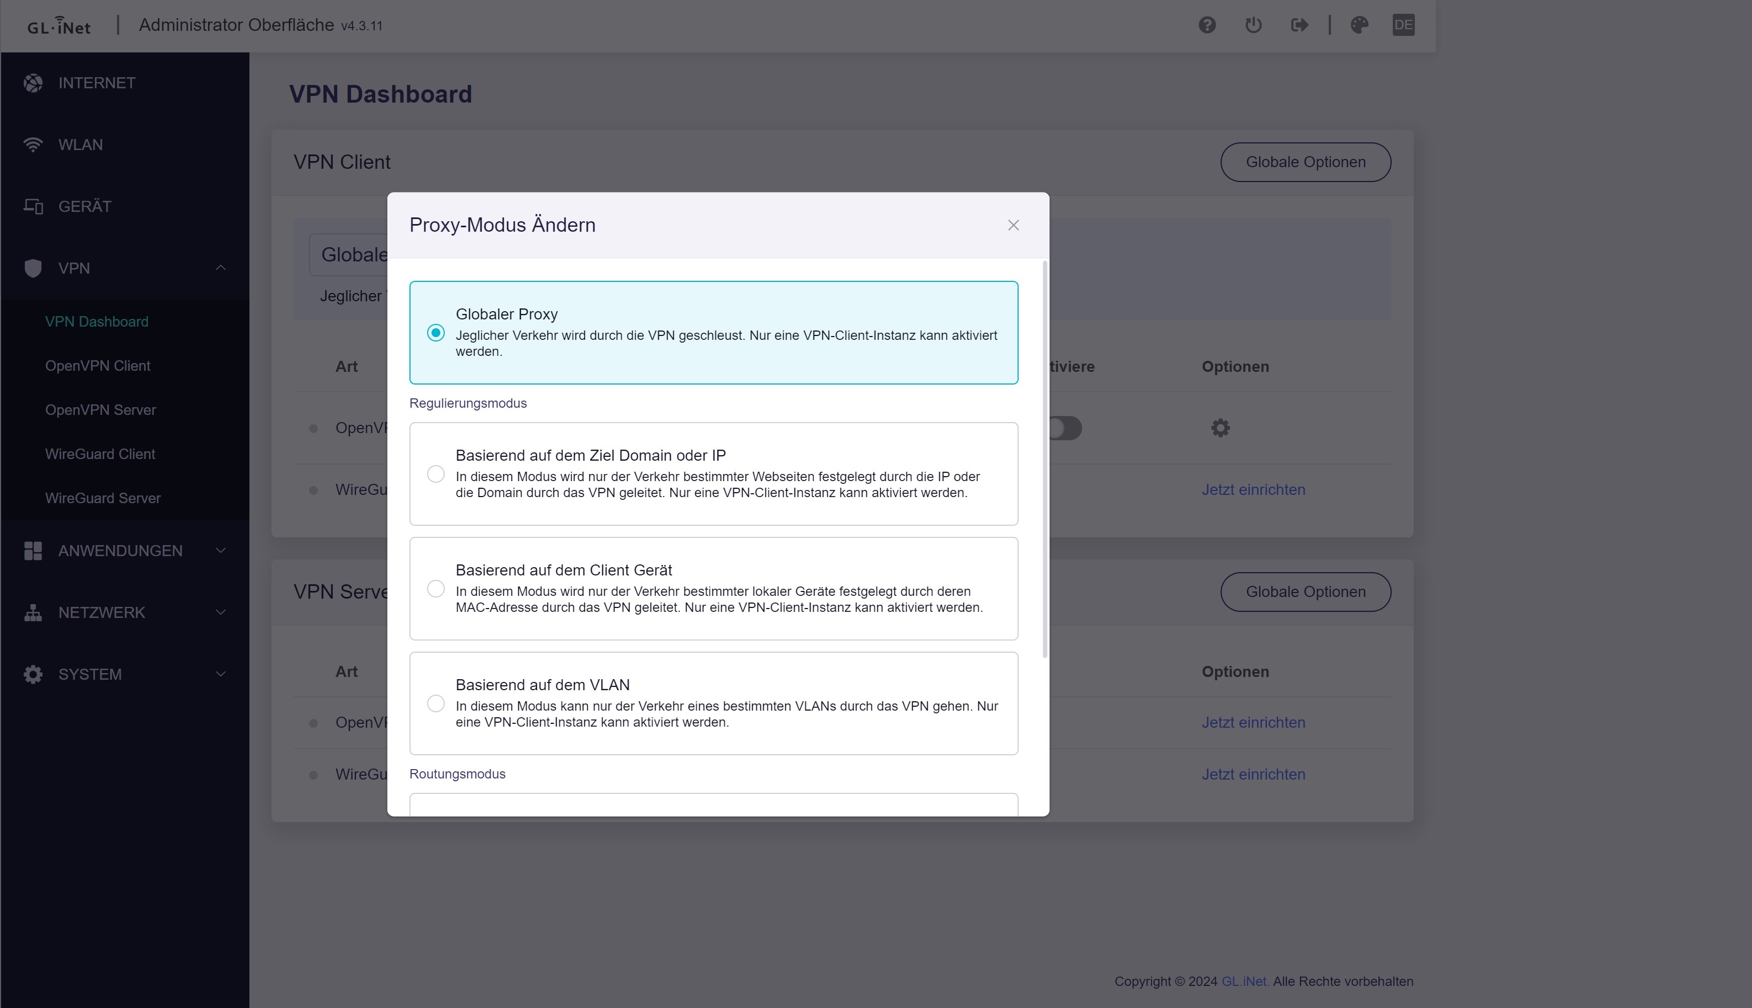Open the OpenVPN Server menu item
The width and height of the screenshot is (1752, 1008).
coord(100,410)
